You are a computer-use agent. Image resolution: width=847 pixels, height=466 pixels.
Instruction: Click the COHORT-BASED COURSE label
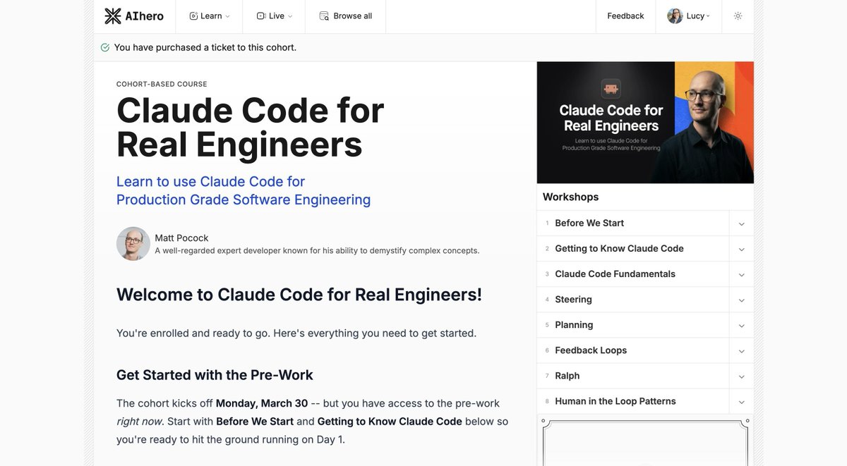tap(162, 84)
